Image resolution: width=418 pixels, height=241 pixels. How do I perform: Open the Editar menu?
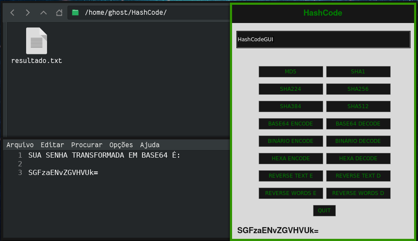52,145
